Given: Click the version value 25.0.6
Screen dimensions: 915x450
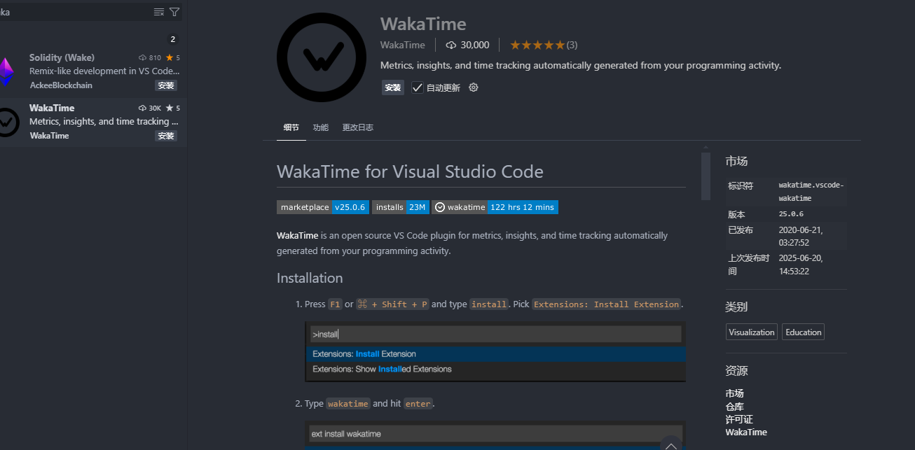Looking at the screenshot, I should [x=791, y=214].
